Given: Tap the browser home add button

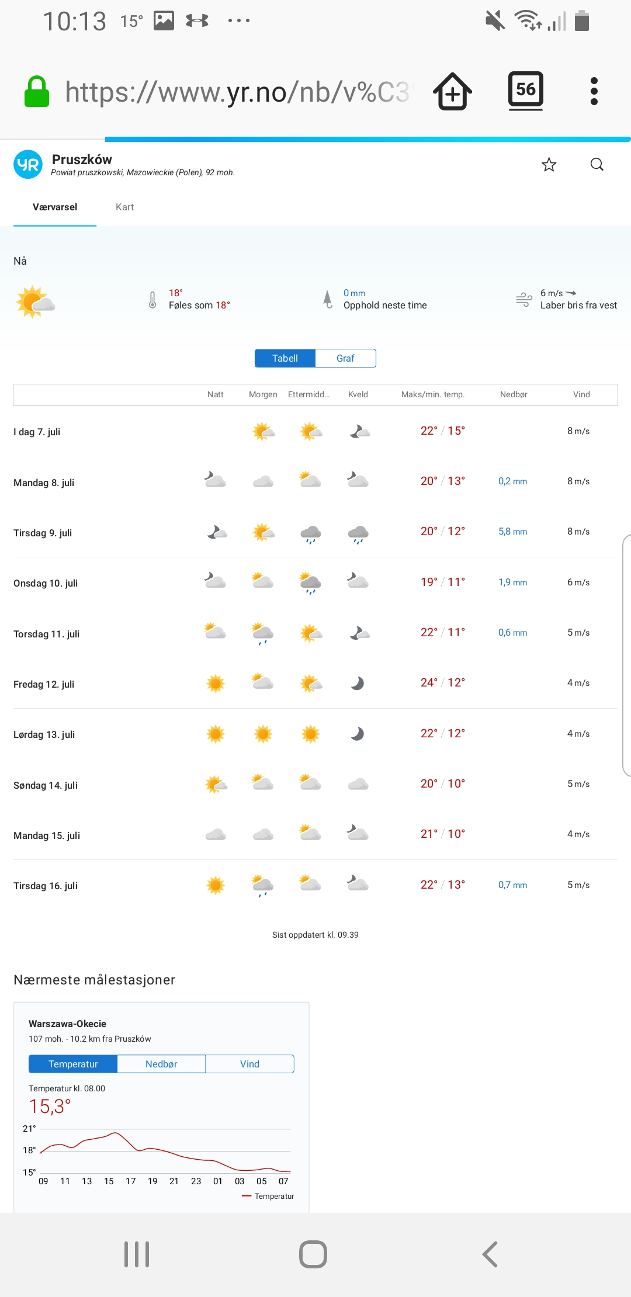Looking at the screenshot, I should [452, 91].
